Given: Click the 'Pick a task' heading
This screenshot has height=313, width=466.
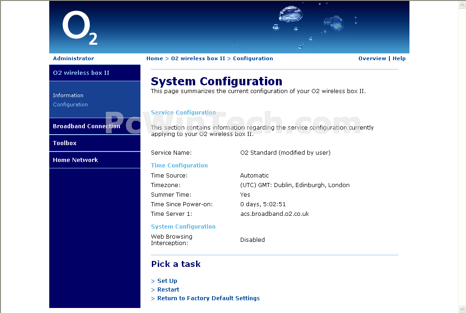Looking at the screenshot, I should click(x=176, y=264).
